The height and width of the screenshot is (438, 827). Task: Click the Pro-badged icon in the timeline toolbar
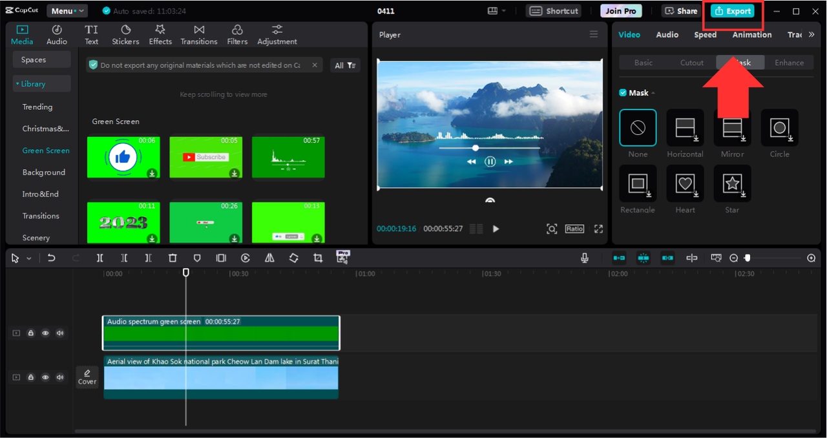pyautogui.click(x=342, y=256)
